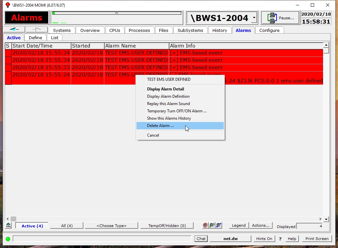Click the Print Screen button
The image size is (338, 248).
pyautogui.click(x=317, y=239)
